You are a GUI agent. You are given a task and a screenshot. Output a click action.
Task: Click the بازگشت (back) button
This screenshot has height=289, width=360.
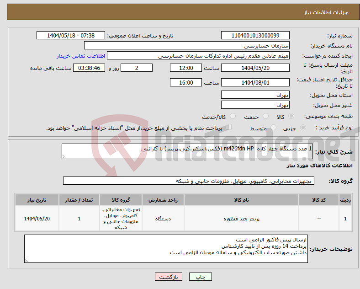[169, 277]
